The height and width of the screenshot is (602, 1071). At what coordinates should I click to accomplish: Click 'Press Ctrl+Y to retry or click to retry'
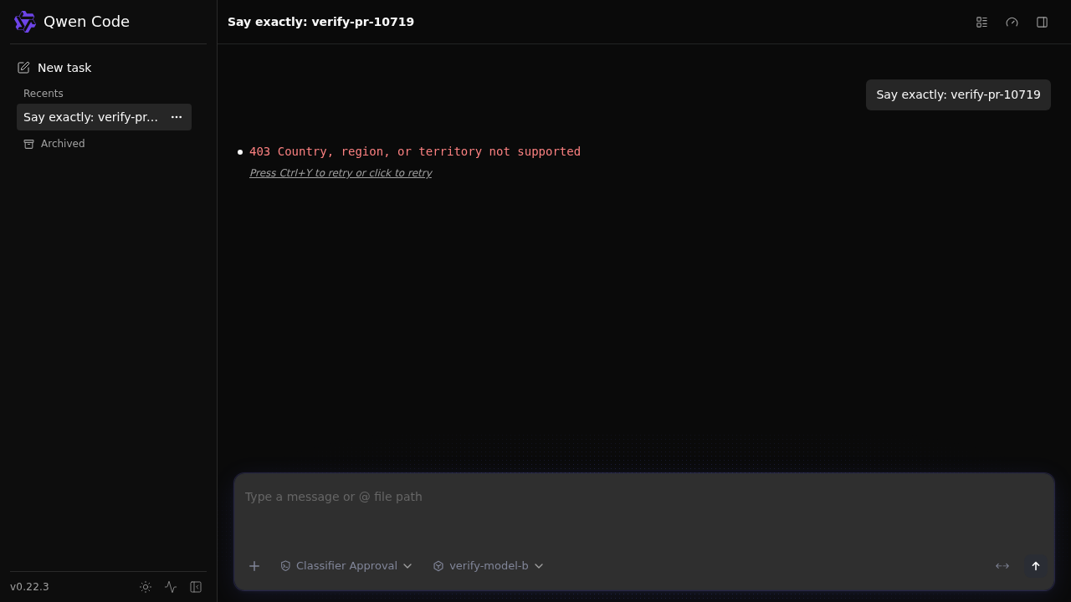click(x=341, y=173)
